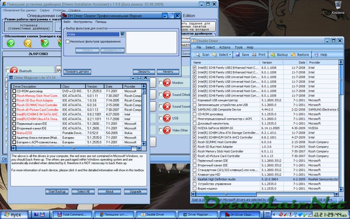Click the Help icon in Double Driver toolbar
This screenshot has height=219, width=350.
[316, 55]
